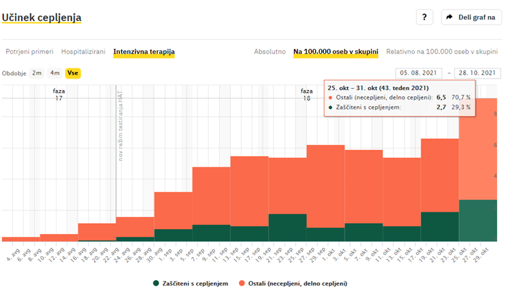The width and height of the screenshot is (507, 291).
Task: Click the highlighted 25. okt green bar
Action: pyautogui.click(x=477, y=220)
